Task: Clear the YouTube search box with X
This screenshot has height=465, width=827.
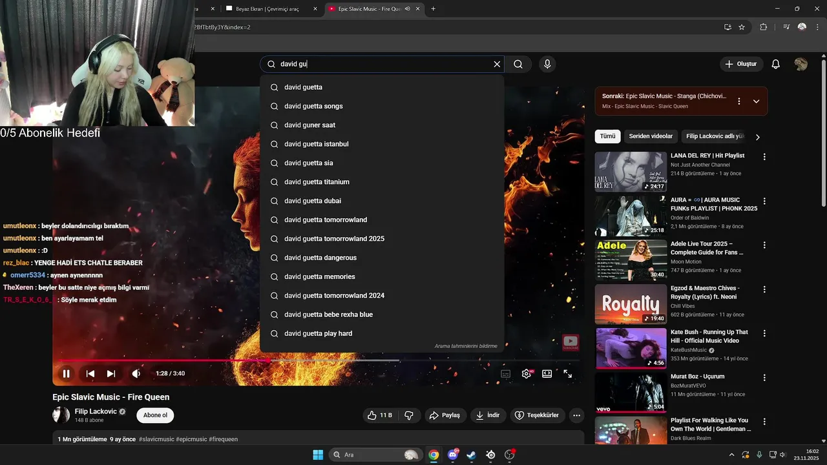Action: (x=497, y=64)
